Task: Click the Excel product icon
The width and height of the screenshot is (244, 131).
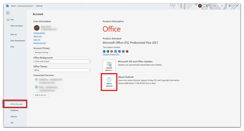Action: [x=108, y=51]
